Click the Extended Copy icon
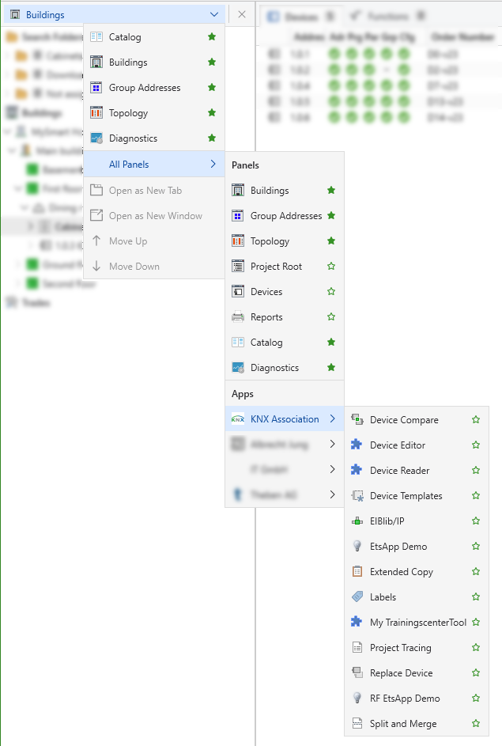Screen dimensions: 502x746 click(357, 571)
